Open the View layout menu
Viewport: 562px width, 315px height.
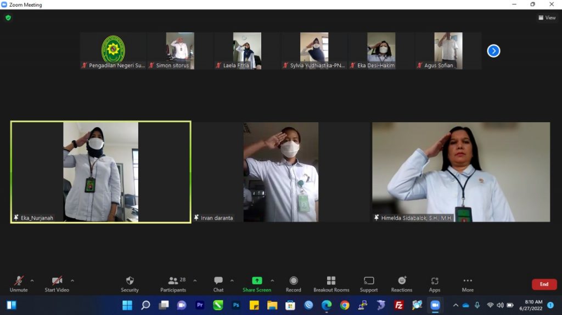coord(547,18)
